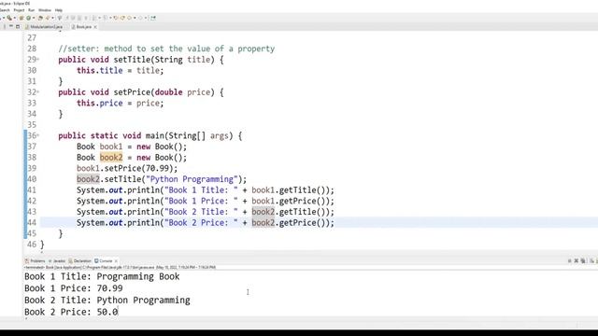This screenshot has height=336, width=598.
Task: Open the Help menu
Action: 58,10
